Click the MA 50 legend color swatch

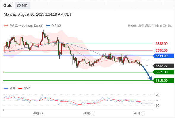point(48,26)
